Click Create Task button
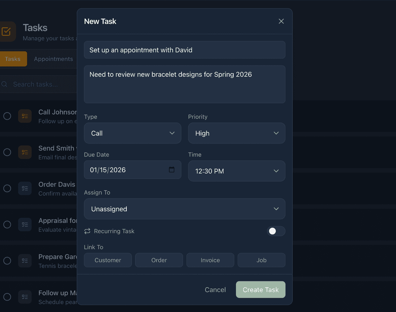The width and height of the screenshot is (396, 312). [261, 290]
